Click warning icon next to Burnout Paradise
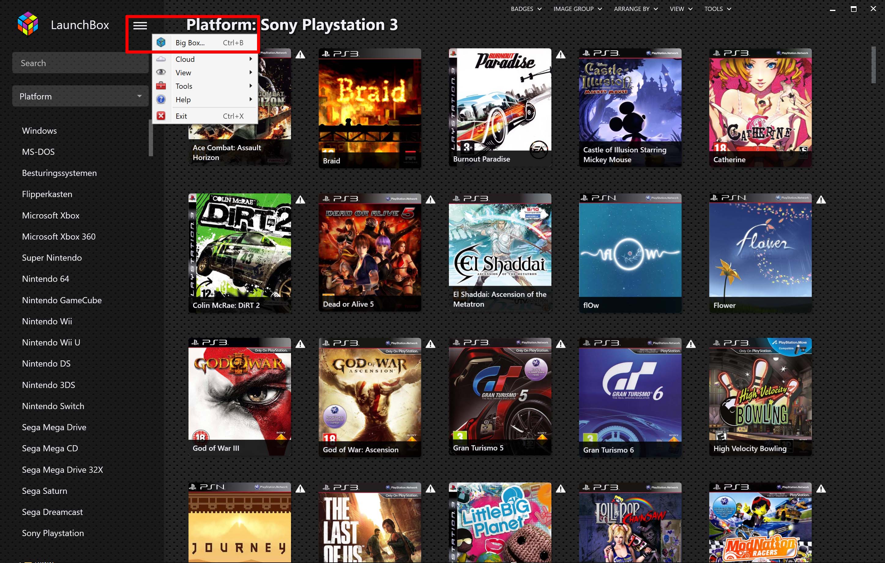 [561, 55]
